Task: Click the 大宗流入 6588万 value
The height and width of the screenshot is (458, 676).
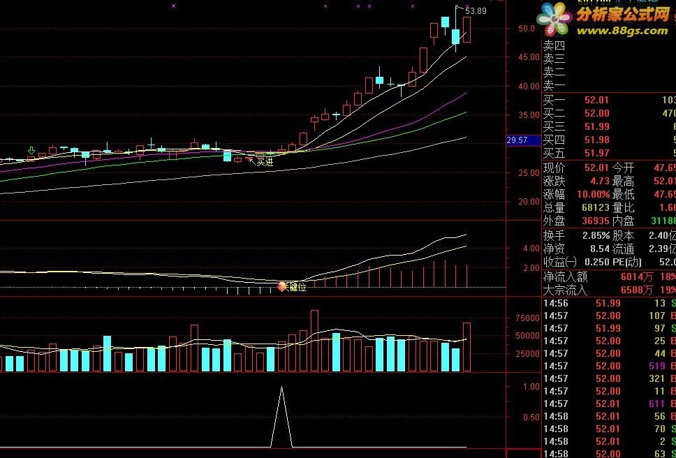Action: tap(638, 290)
